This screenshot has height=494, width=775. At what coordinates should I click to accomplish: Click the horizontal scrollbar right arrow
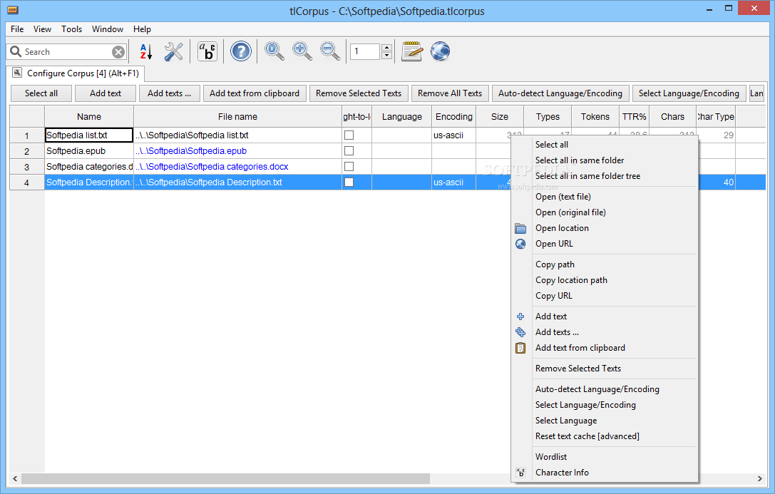coord(760,479)
